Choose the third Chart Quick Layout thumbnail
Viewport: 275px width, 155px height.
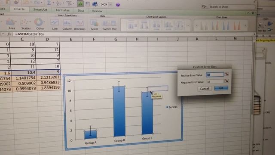pos(156,25)
